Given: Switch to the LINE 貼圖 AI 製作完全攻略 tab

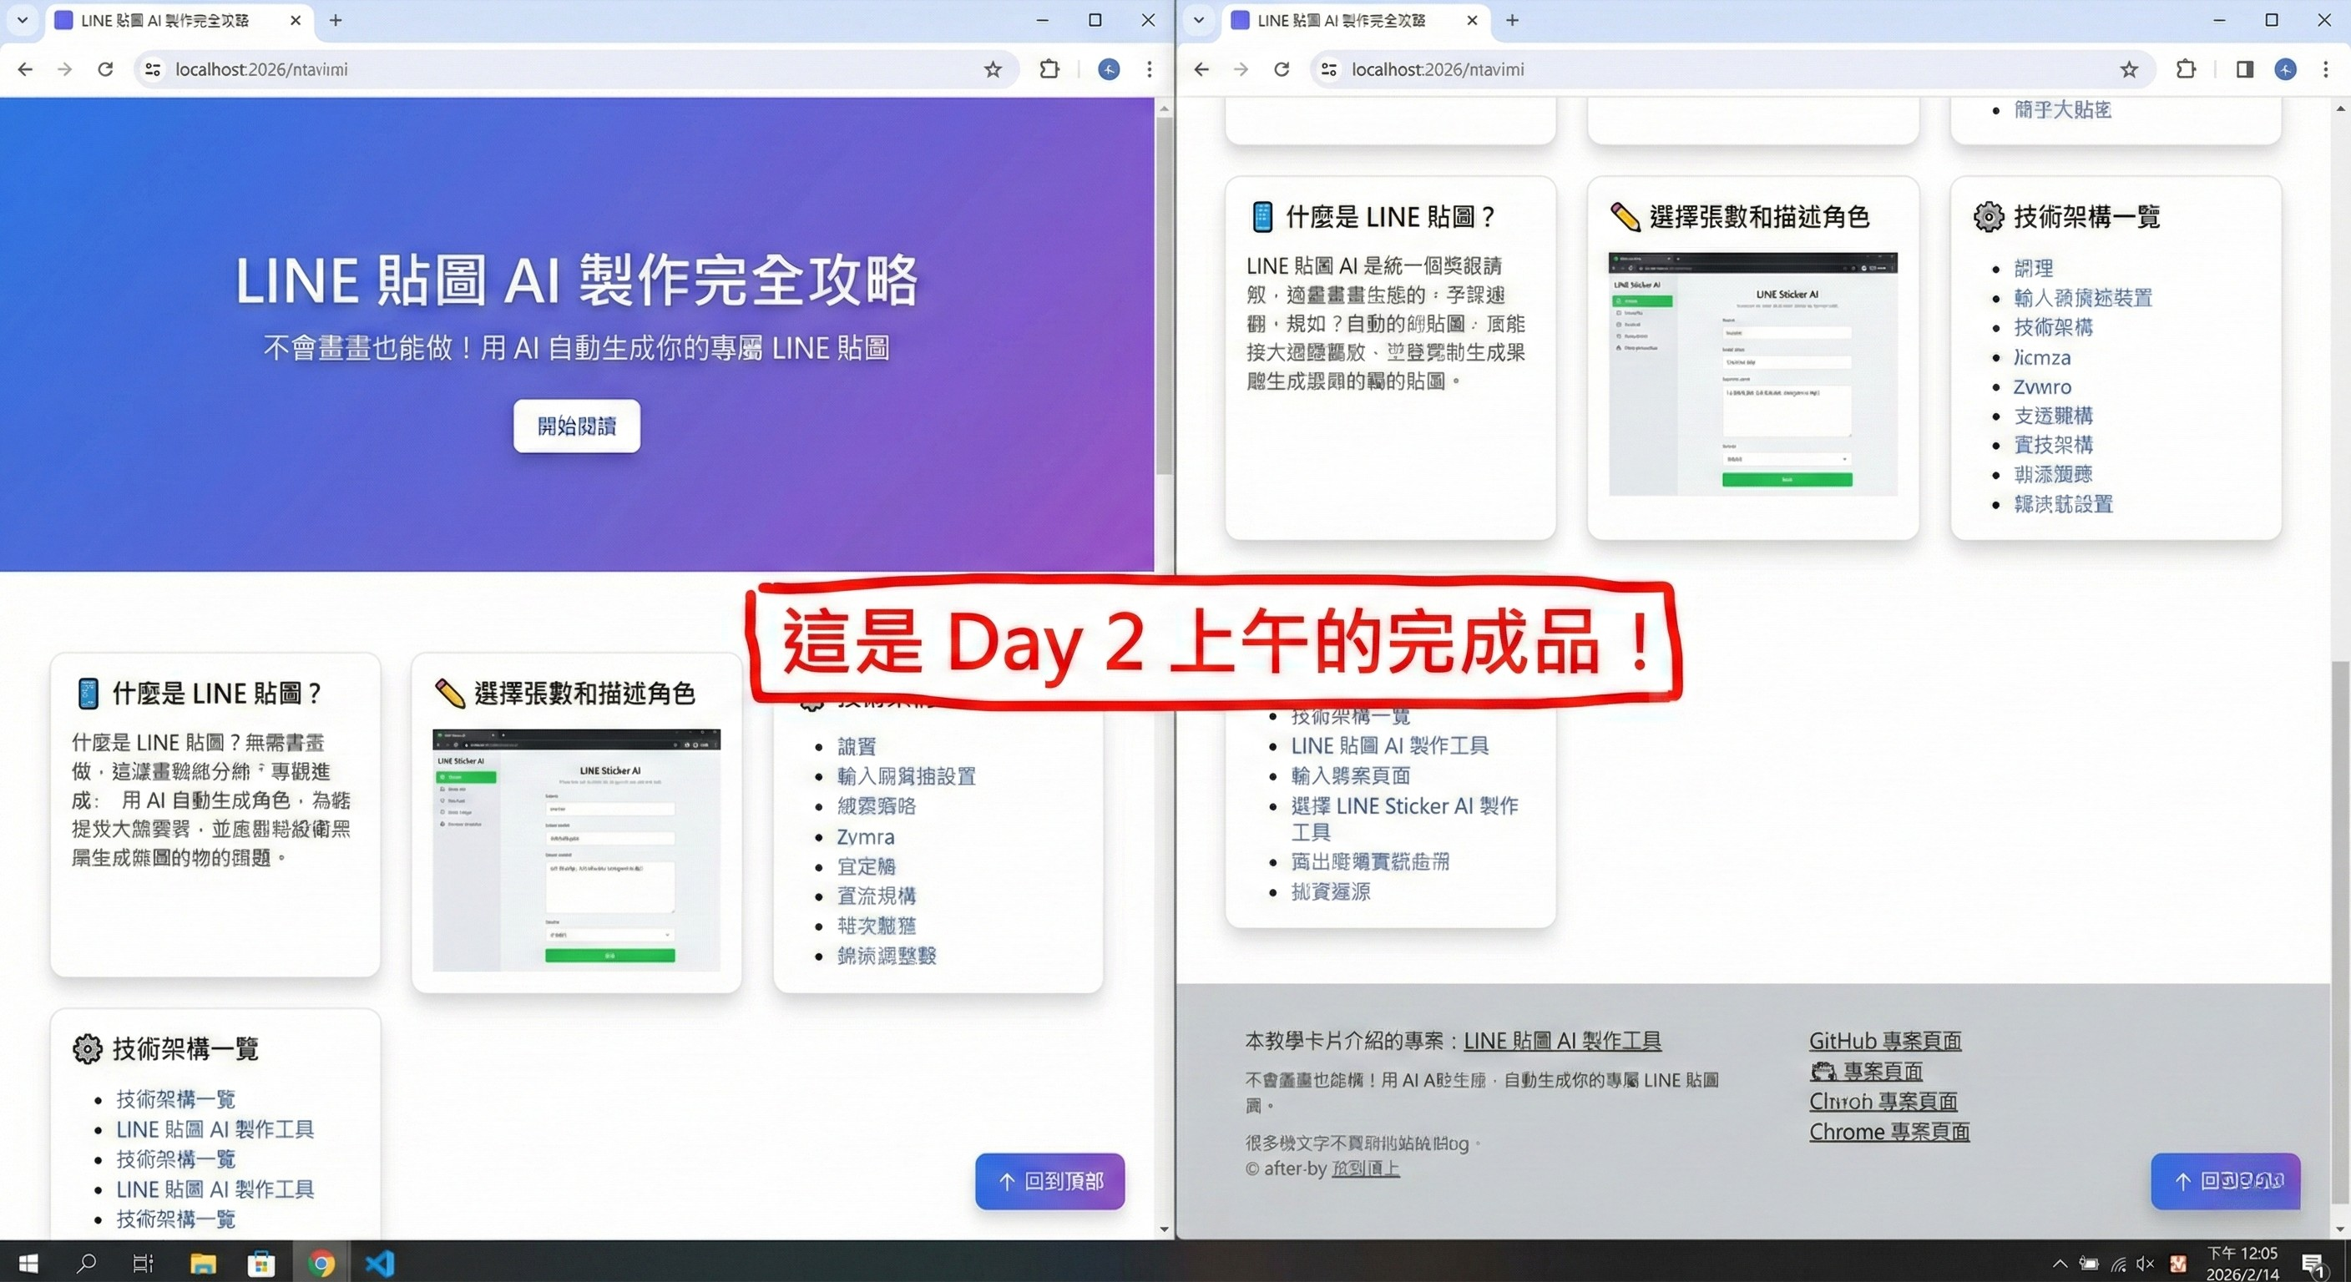Looking at the screenshot, I should (164, 20).
